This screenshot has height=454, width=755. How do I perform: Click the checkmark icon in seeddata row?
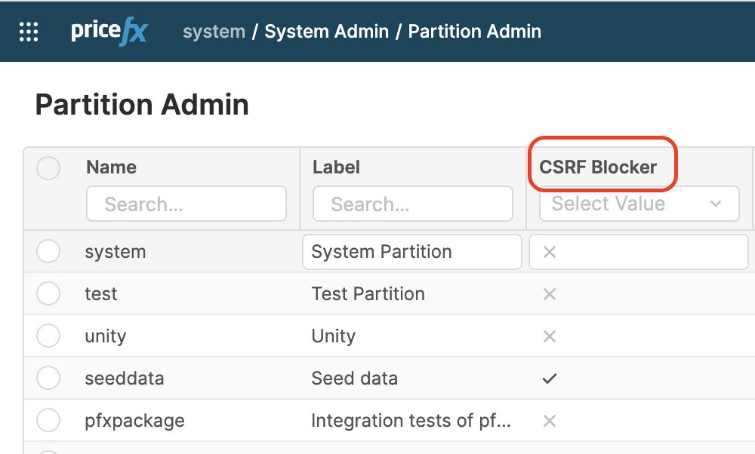point(550,379)
